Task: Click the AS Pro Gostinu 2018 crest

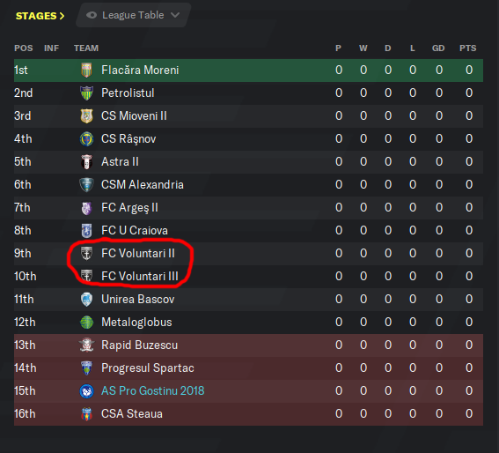Action: coord(86,391)
